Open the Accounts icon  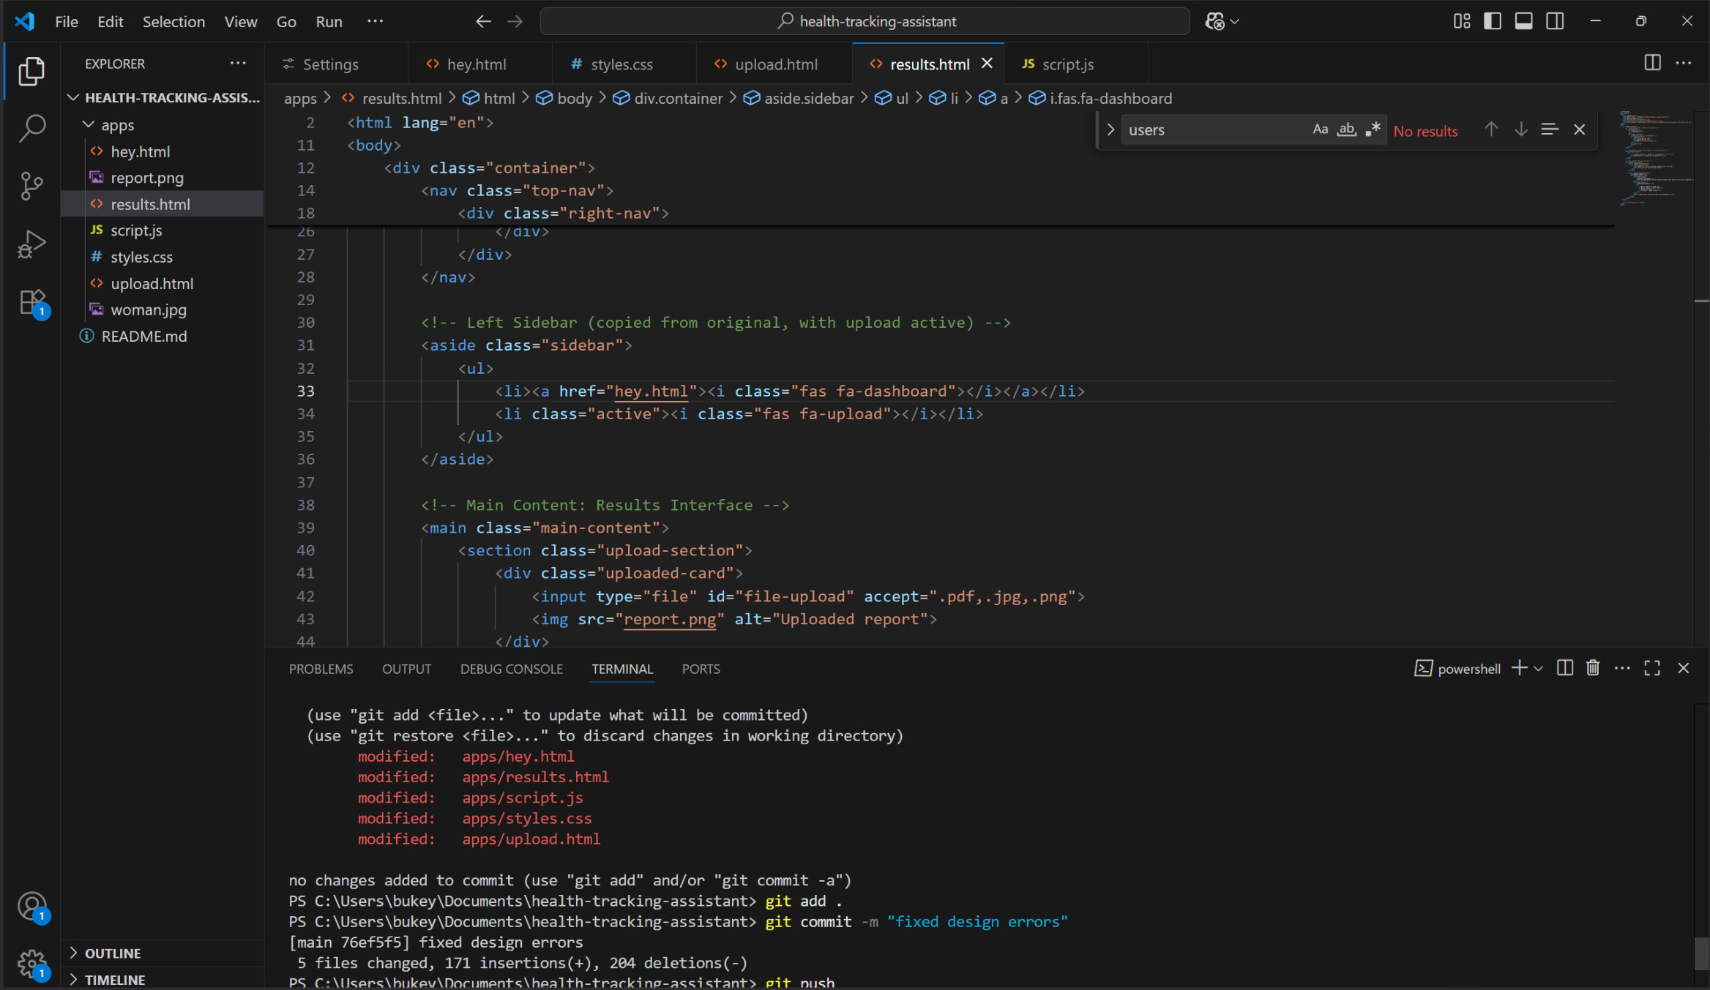(31, 907)
